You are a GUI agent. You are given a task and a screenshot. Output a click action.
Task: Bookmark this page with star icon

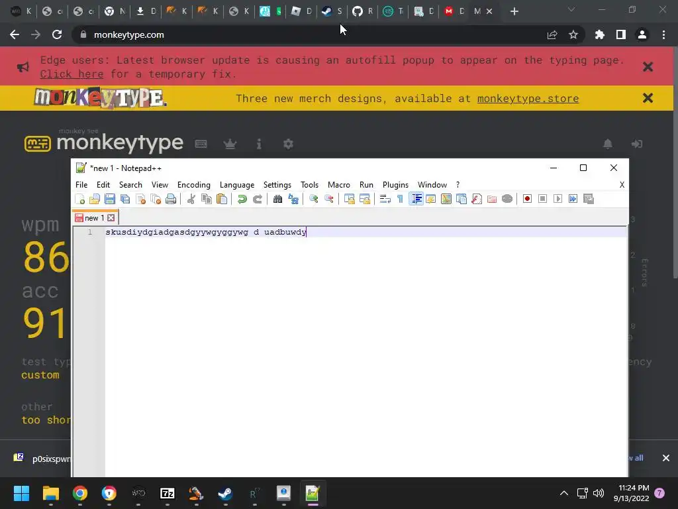point(573,34)
